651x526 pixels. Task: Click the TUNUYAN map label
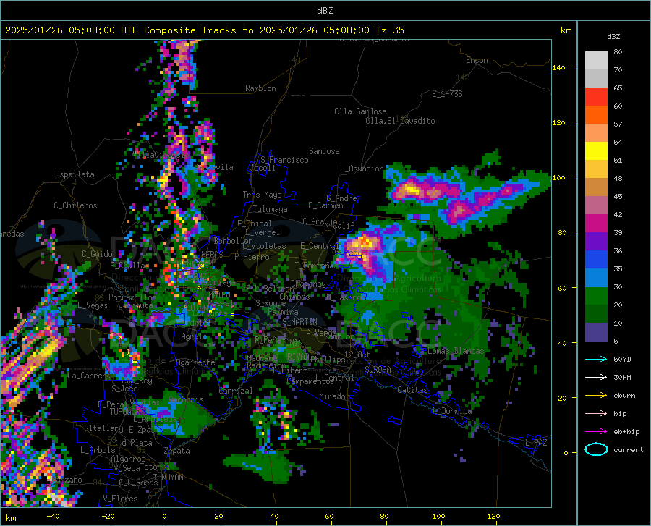[x=168, y=478]
